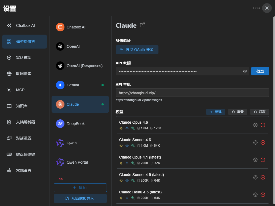Click vision eye icon on Claude Sonnet 4.6
Screen dimensions: 275x206
127,146
